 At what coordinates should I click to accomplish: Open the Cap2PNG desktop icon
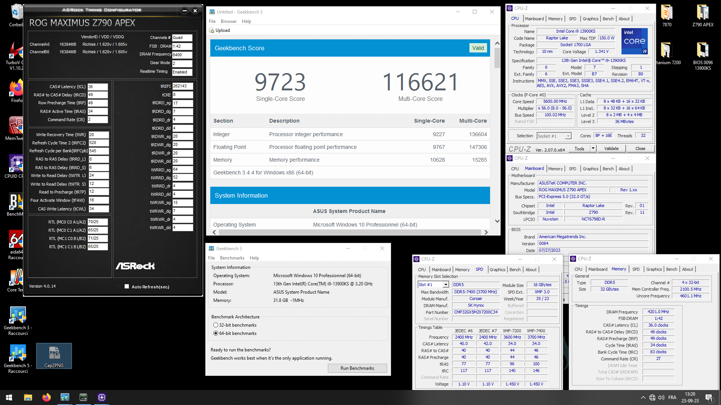54,356
